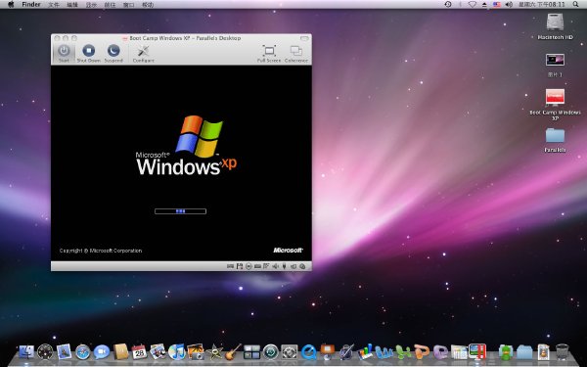The image size is (587, 367).
Task: Open the 编辑 menu
Action: point(72,5)
